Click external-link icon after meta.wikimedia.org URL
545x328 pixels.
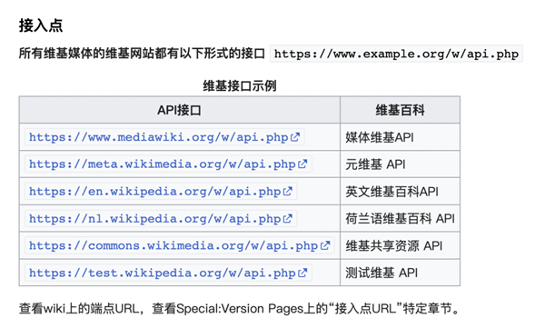302,164
